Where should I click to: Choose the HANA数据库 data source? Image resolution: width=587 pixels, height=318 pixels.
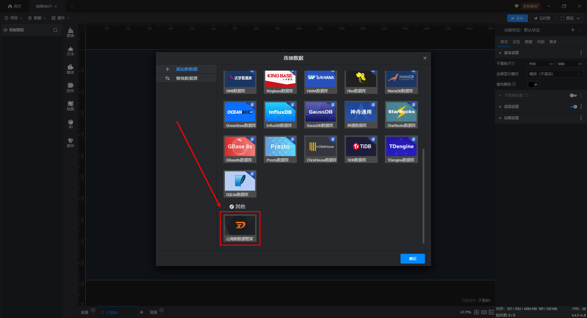pyautogui.click(x=321, y=82)
